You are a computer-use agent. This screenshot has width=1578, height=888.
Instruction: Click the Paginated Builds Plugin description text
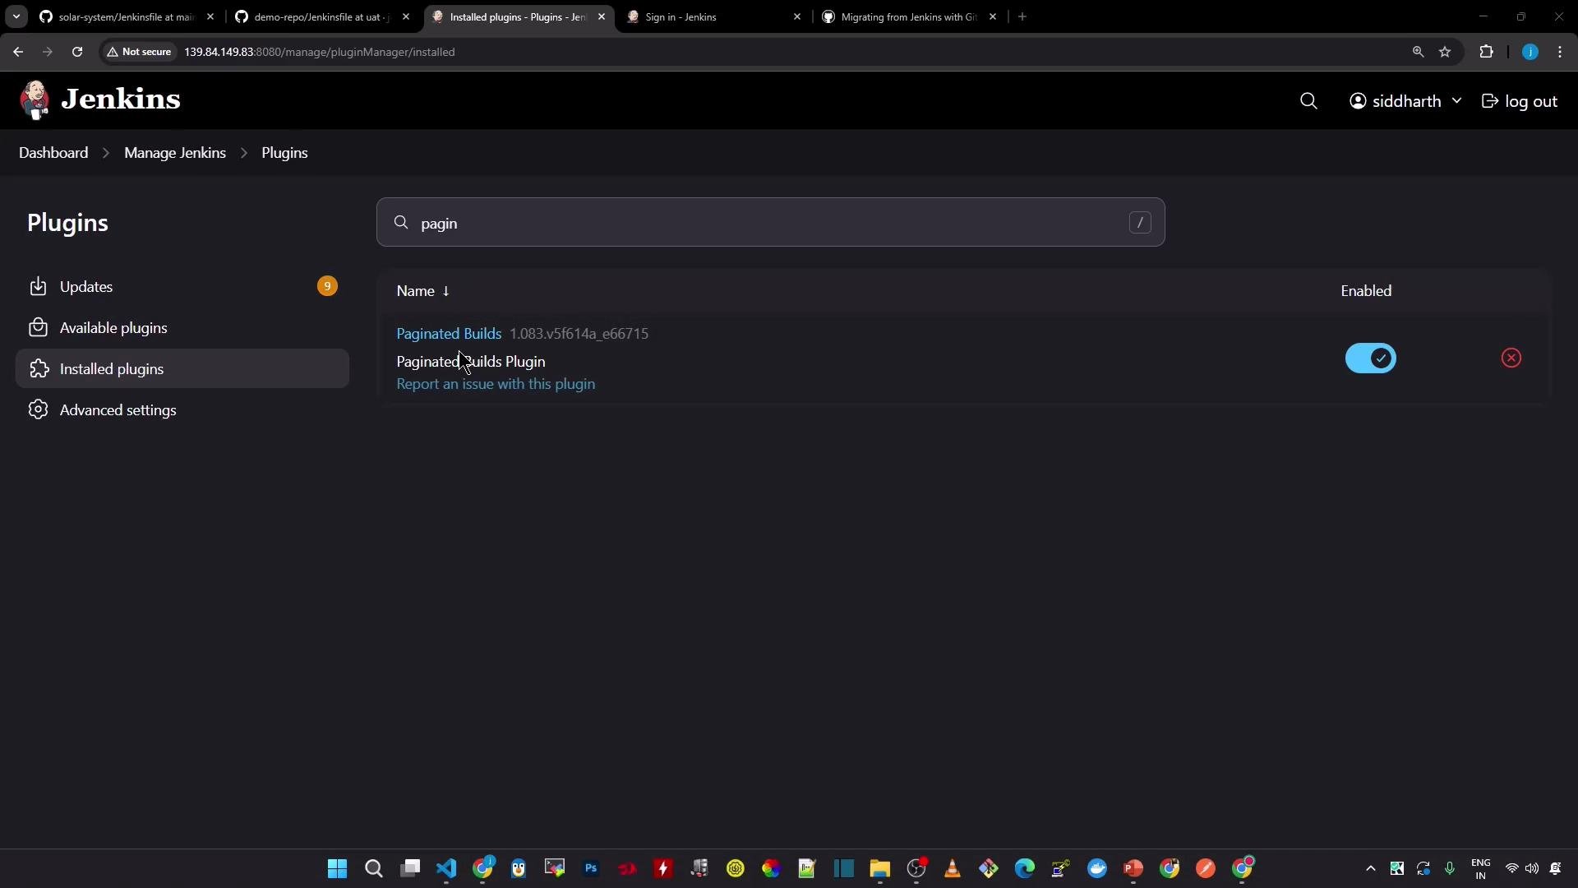click(x=471, y=362)
